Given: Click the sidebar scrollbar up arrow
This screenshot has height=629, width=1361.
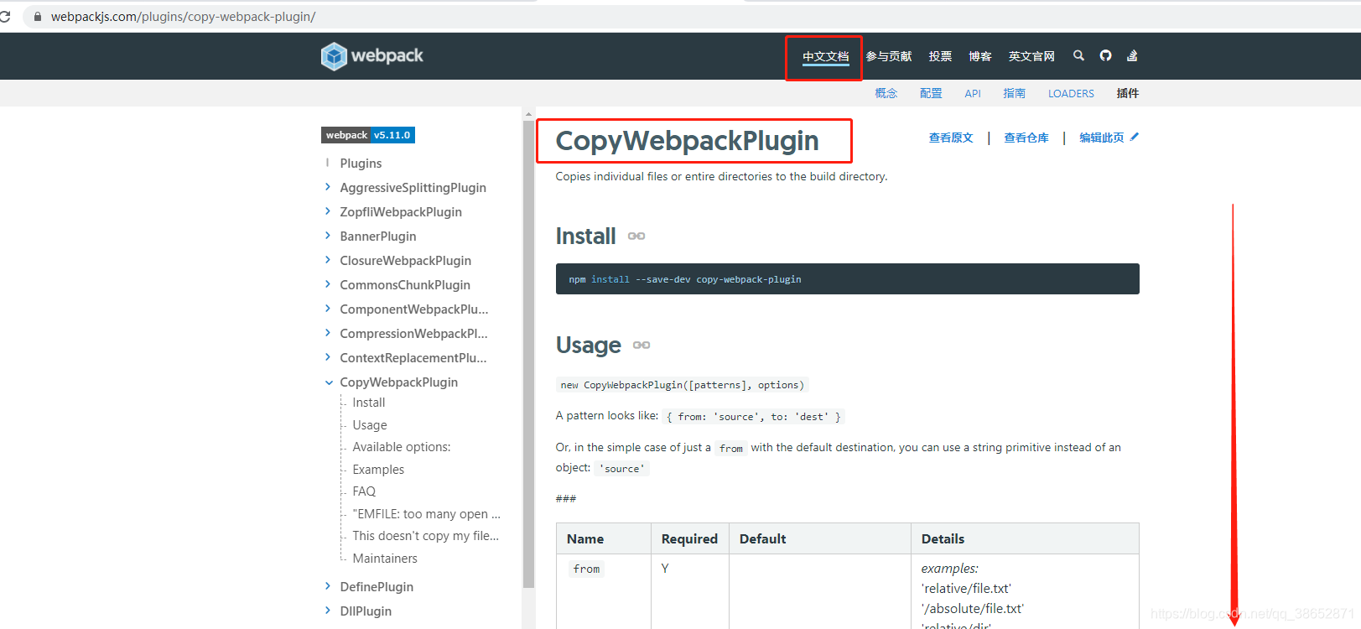Looking at the screenshot, I should (x=528, y=113).
